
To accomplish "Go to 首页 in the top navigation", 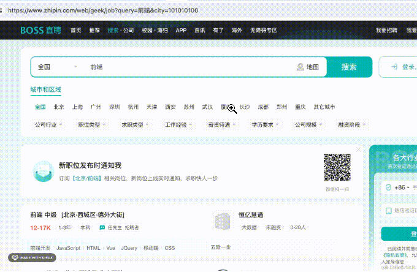I will pos(76,30).
